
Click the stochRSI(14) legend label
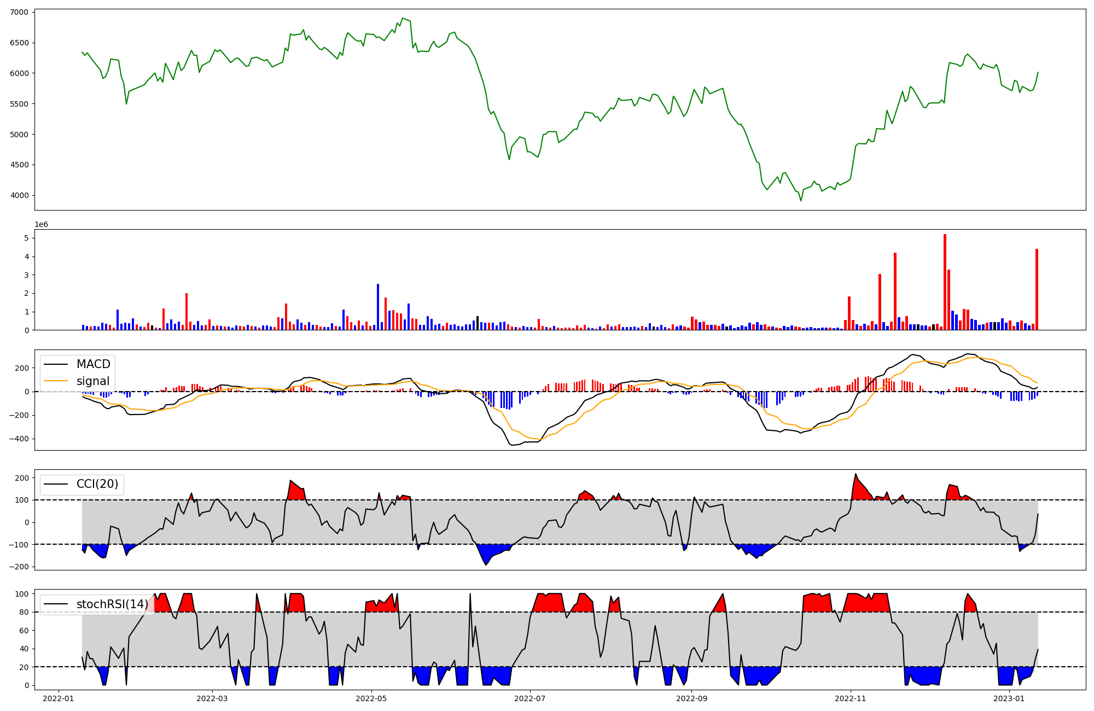point(112,604)
